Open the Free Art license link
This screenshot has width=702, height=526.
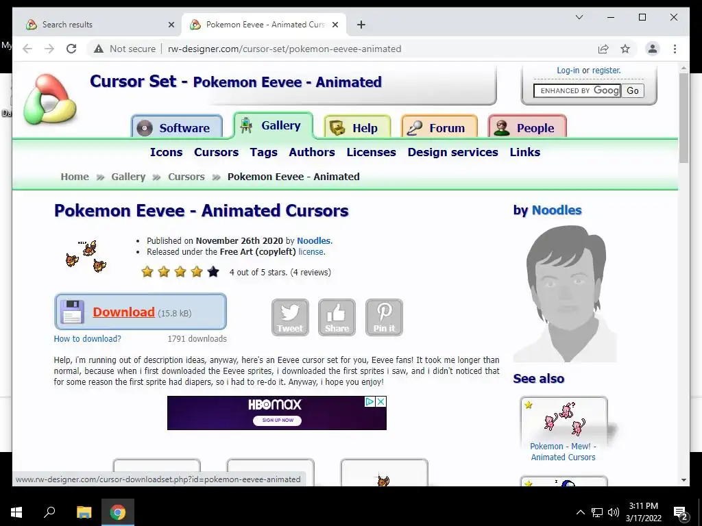click(x=311, y=252)
